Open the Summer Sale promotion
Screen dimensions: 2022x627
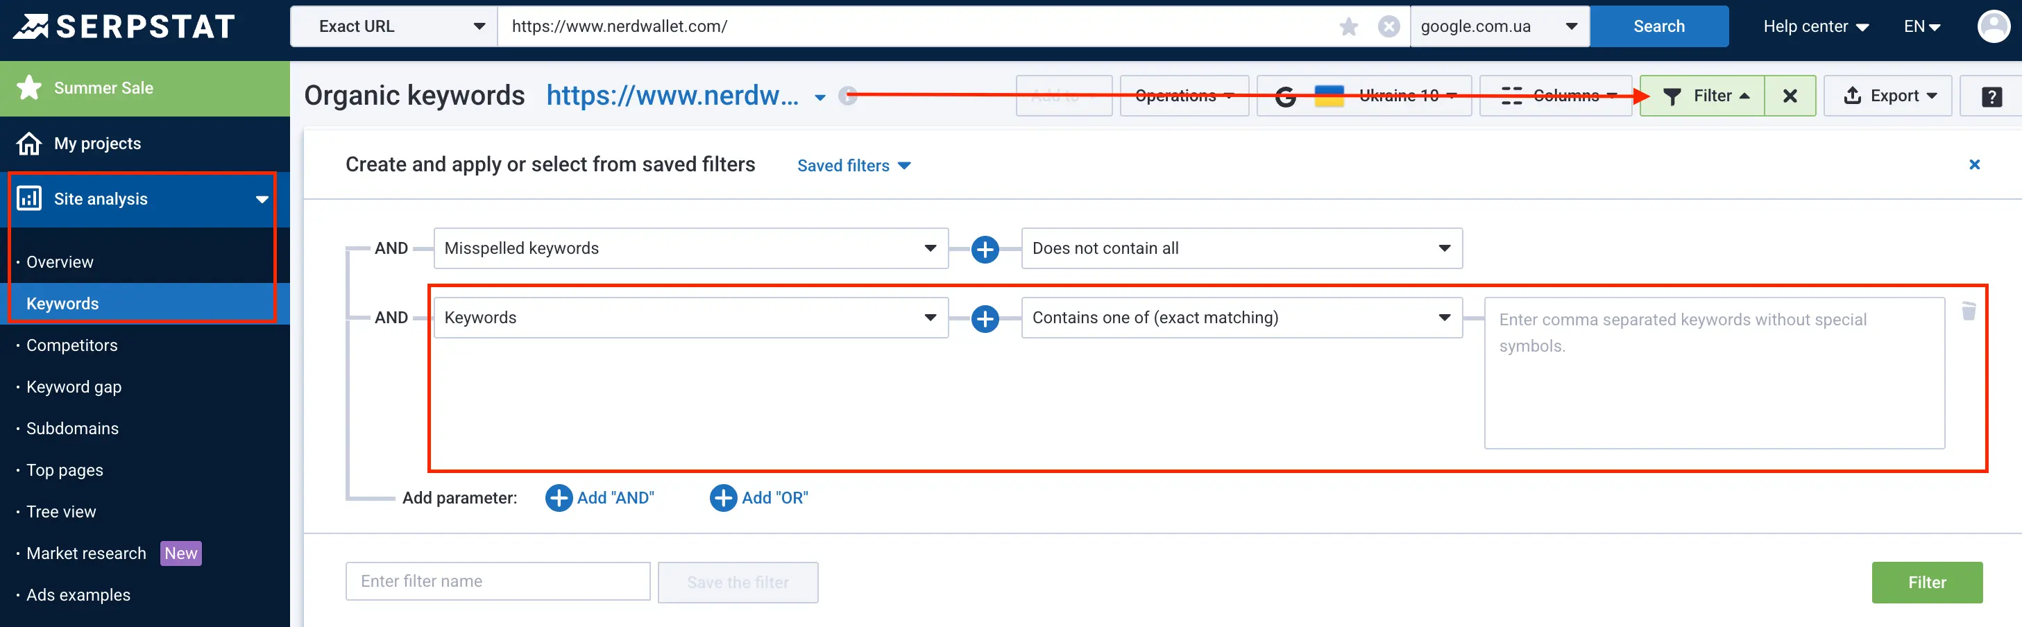145,89
